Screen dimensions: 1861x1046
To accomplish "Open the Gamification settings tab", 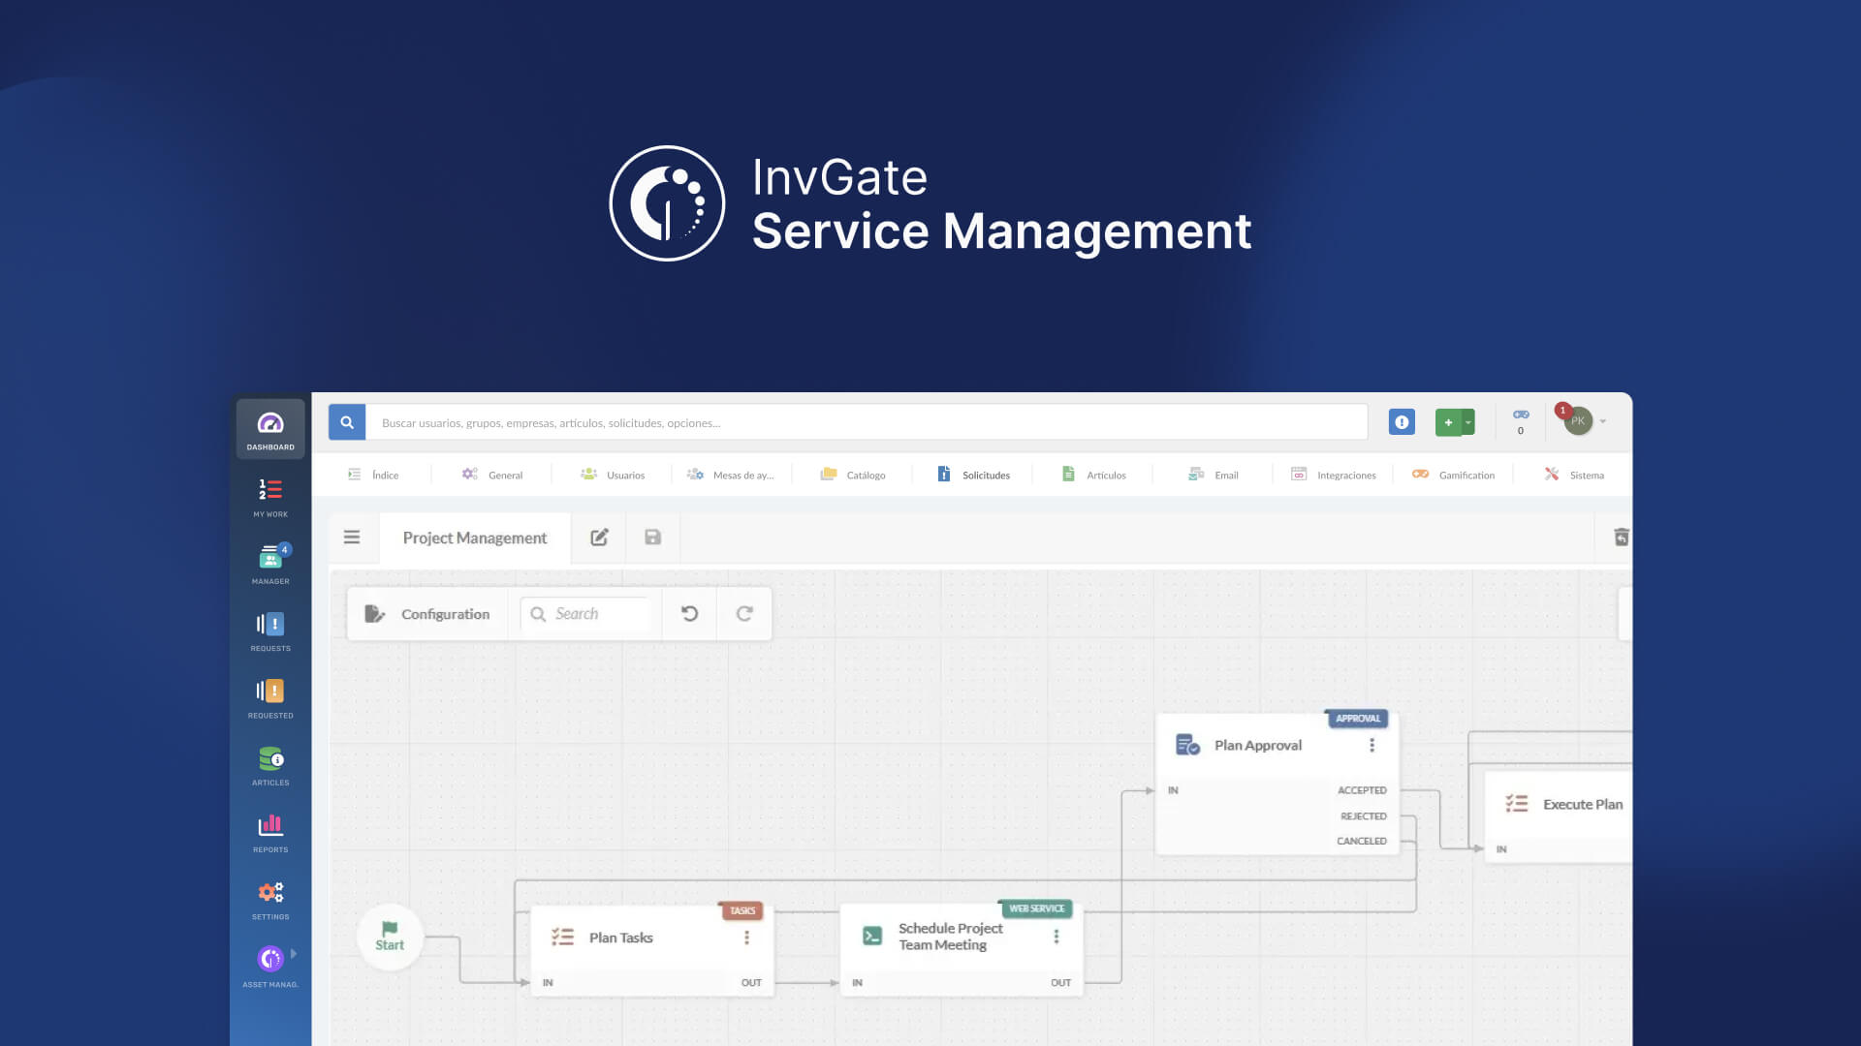I will 1454,475.
